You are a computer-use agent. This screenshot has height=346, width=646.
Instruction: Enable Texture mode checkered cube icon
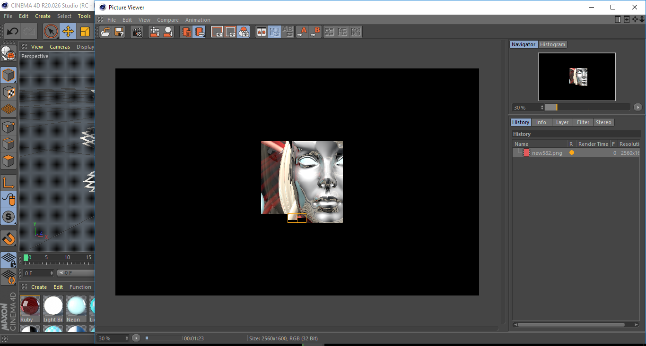pos(9,93)
